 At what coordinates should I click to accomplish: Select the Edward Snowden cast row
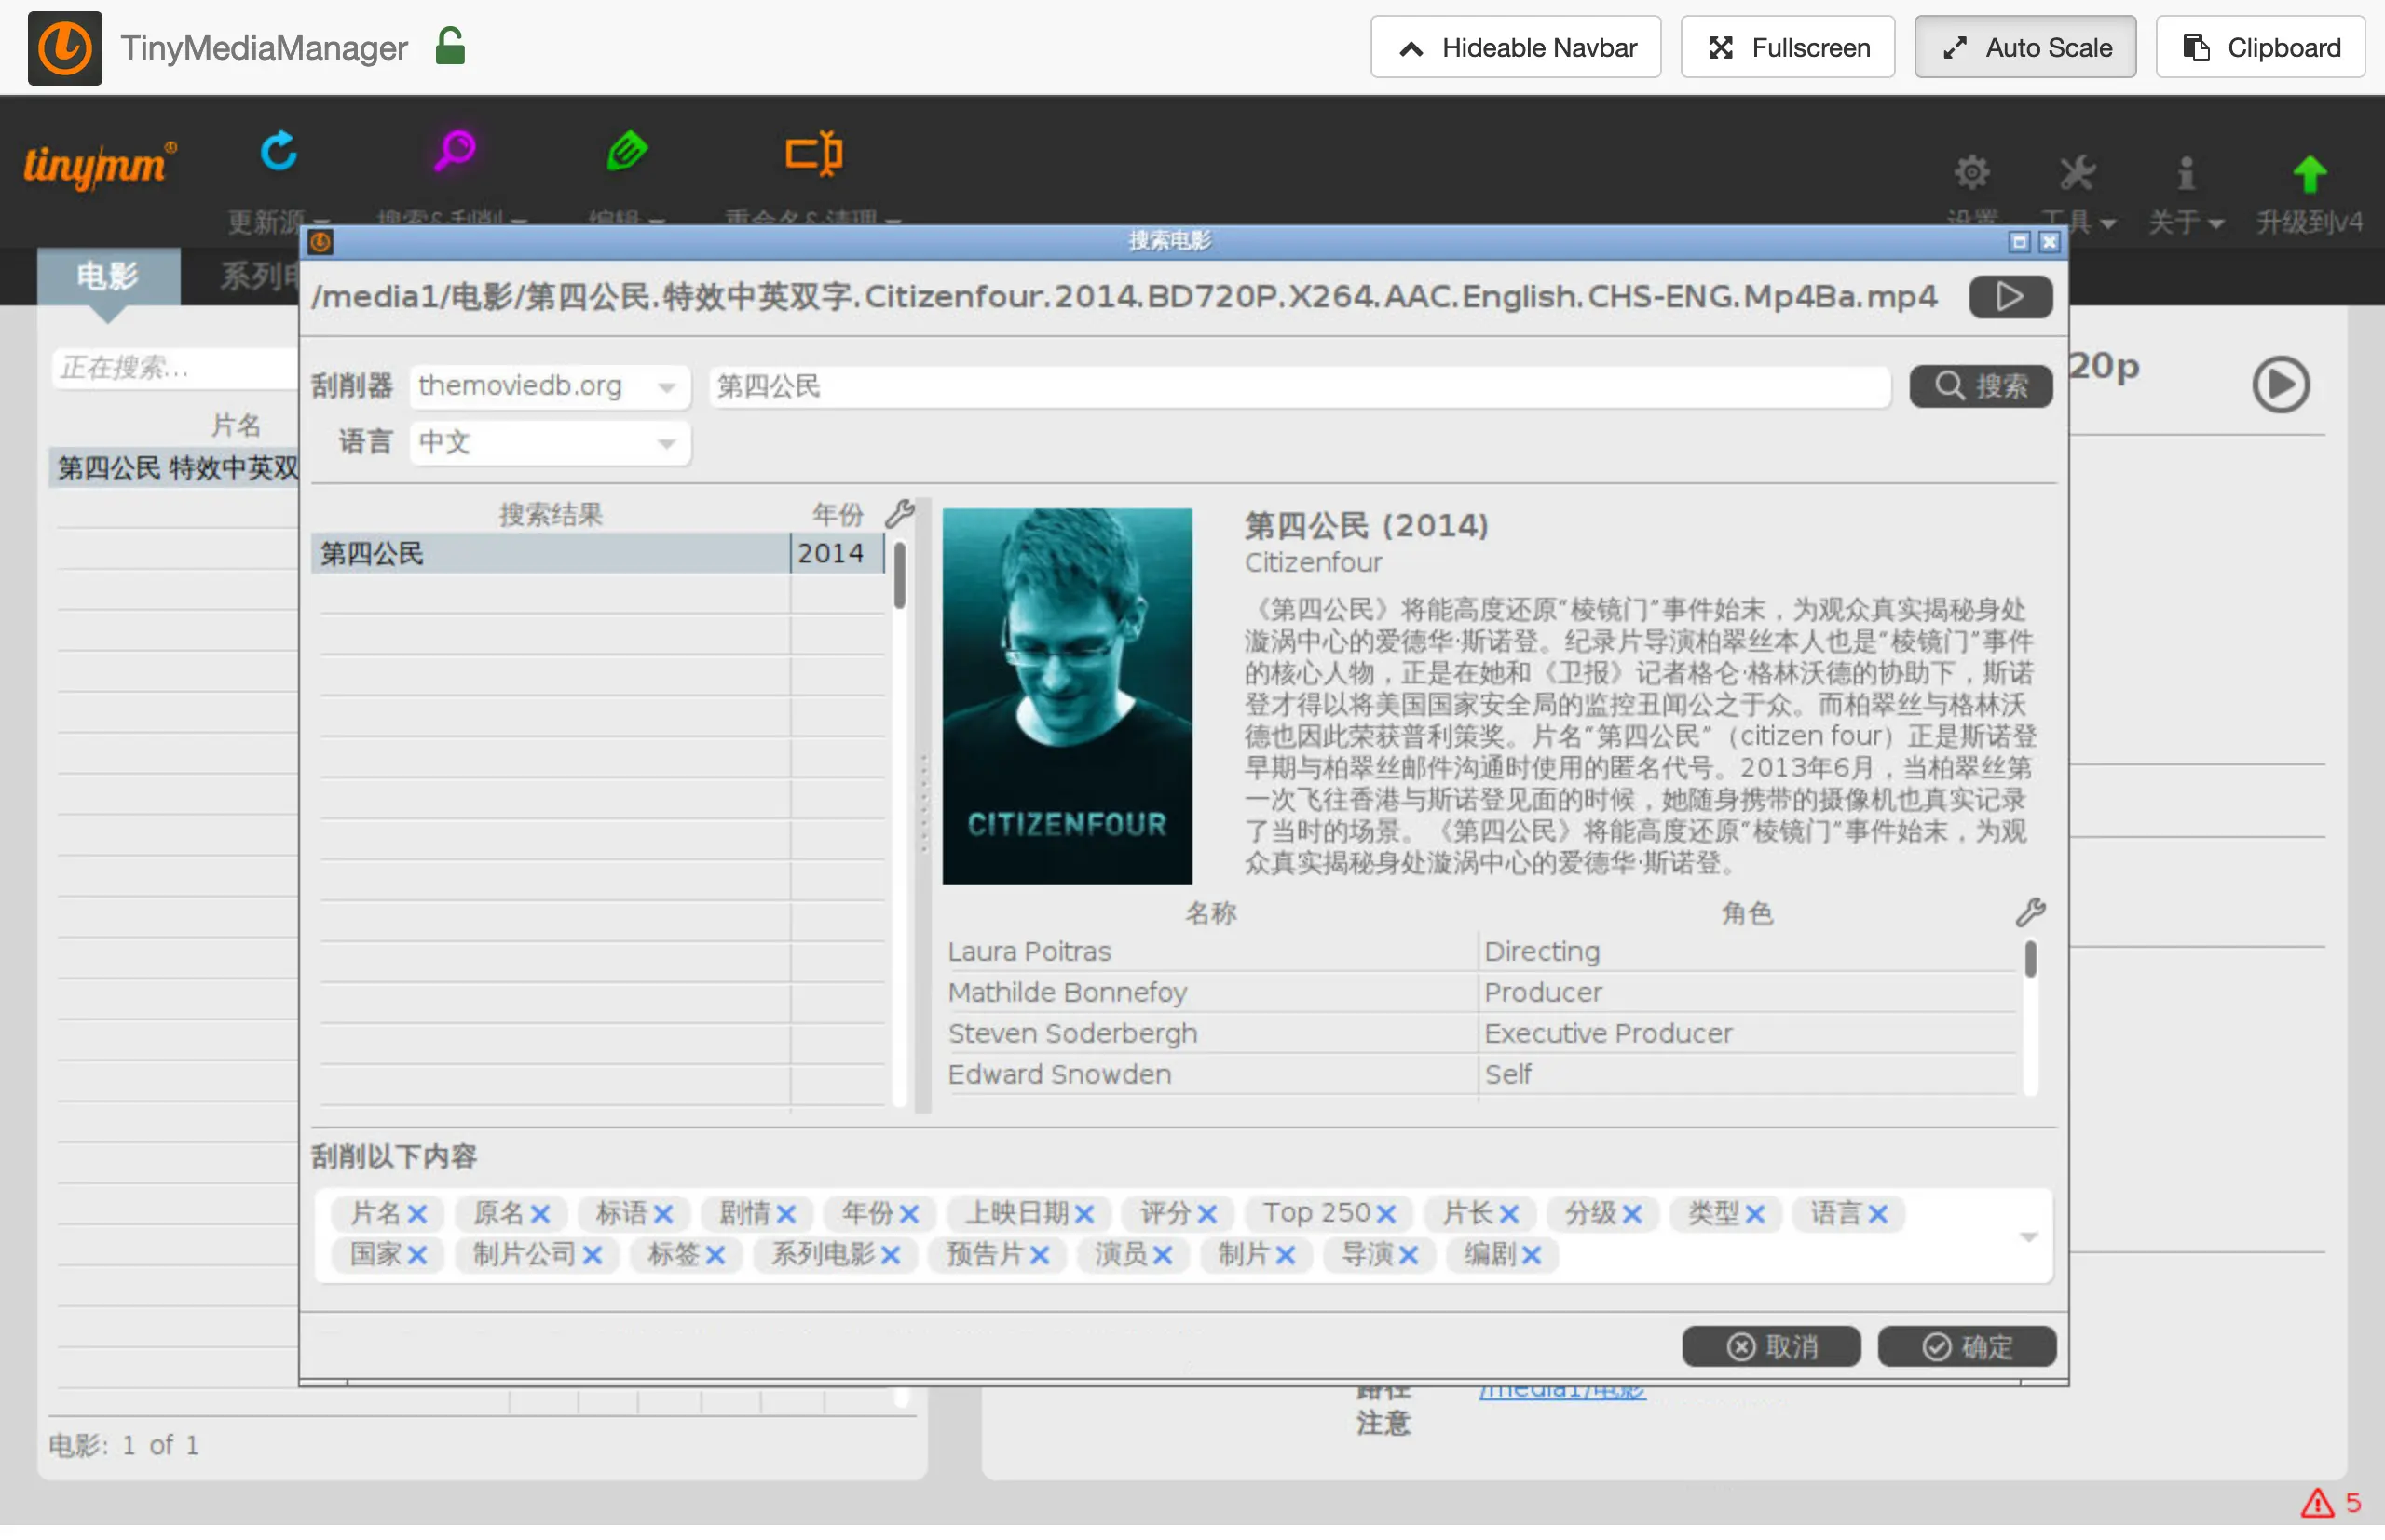tap(1480, 1074)
